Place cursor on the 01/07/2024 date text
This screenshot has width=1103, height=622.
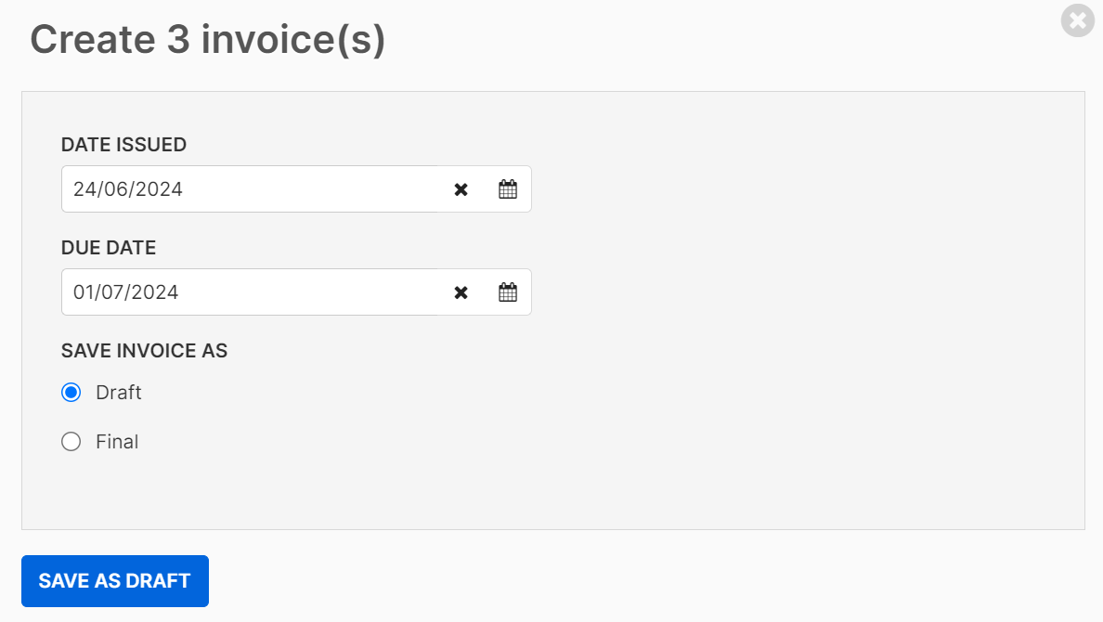[x=126, y=292]
